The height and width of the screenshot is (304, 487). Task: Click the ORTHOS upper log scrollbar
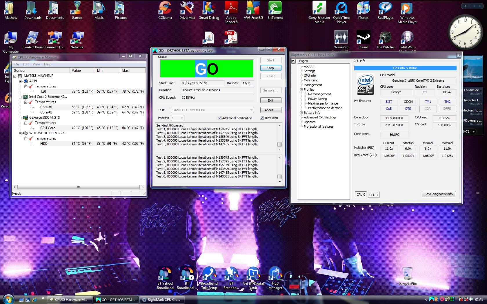pyautogui.click(x=279, y=137)
